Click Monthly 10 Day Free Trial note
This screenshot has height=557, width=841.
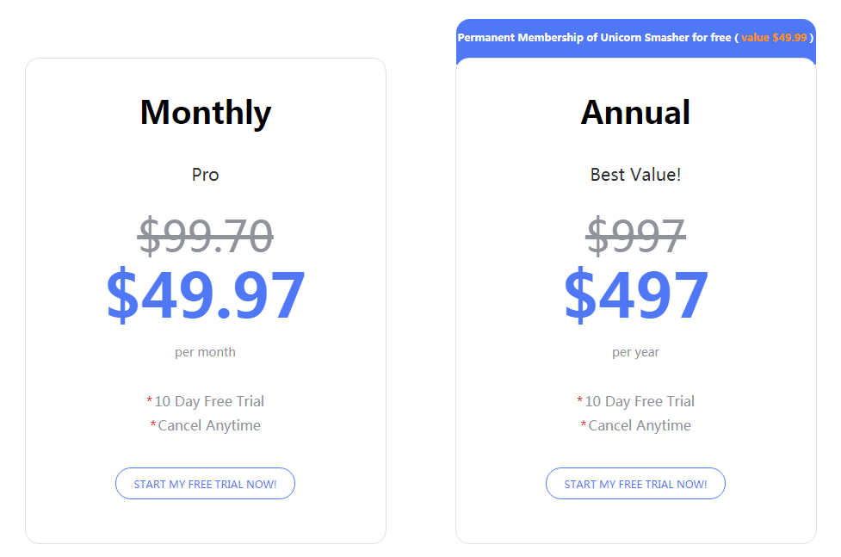click(209, 401)
